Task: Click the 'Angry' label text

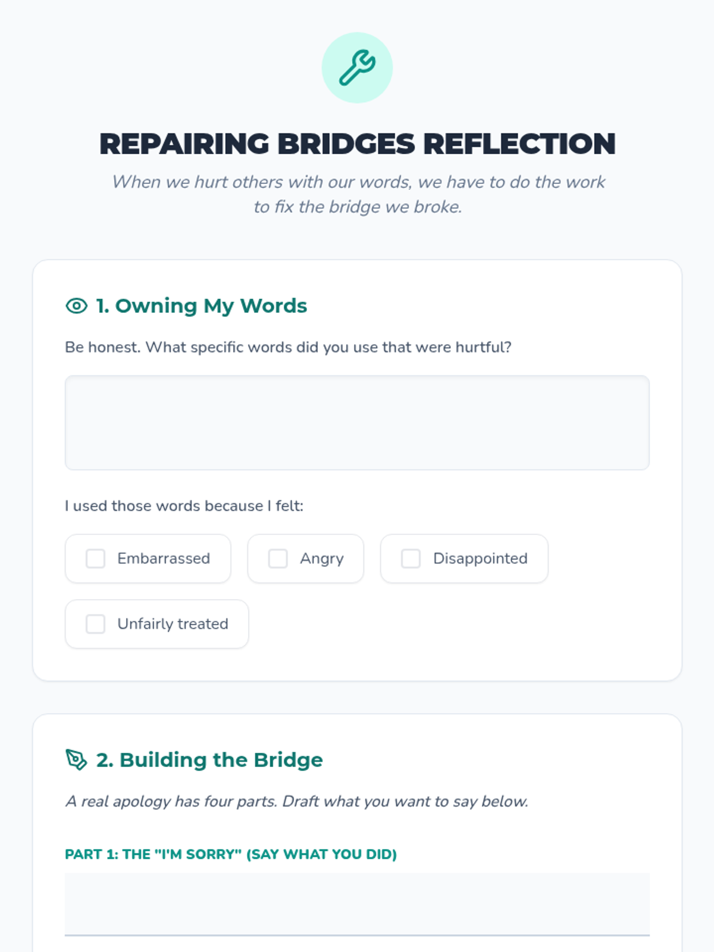Action: click(322, 559)
